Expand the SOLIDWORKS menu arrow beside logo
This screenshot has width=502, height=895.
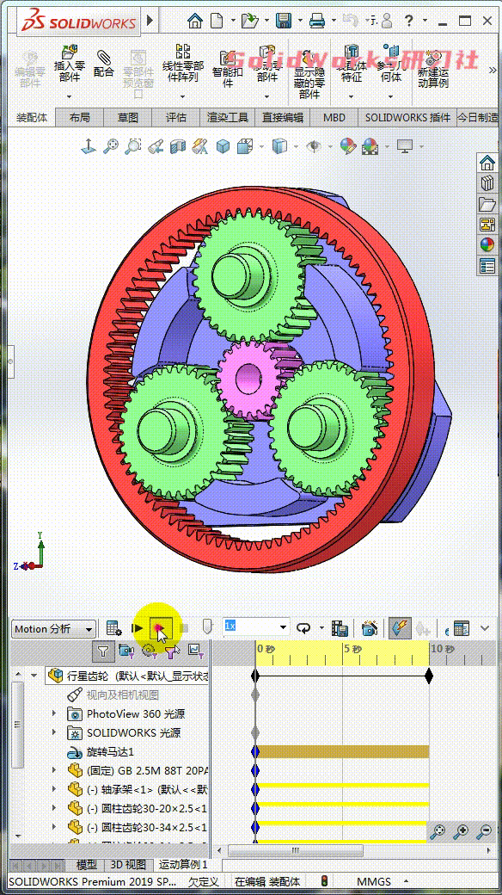[150, 22]
